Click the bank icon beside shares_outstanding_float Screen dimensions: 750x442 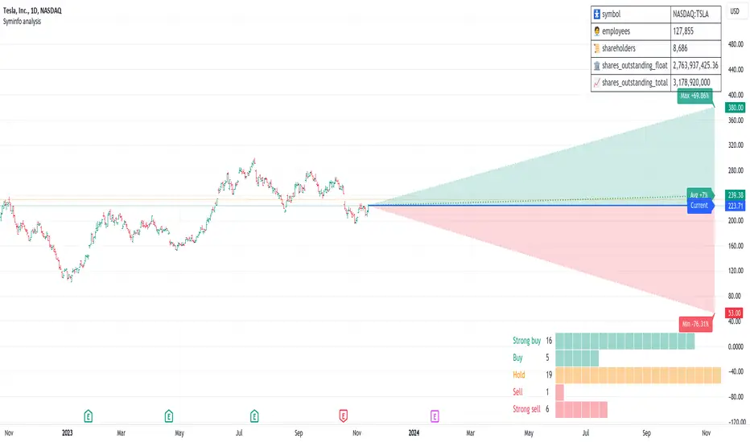pos(596,65)
